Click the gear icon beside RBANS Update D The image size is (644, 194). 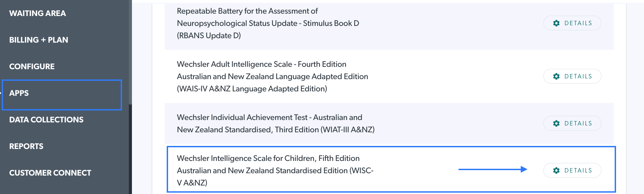click(556, 23)
